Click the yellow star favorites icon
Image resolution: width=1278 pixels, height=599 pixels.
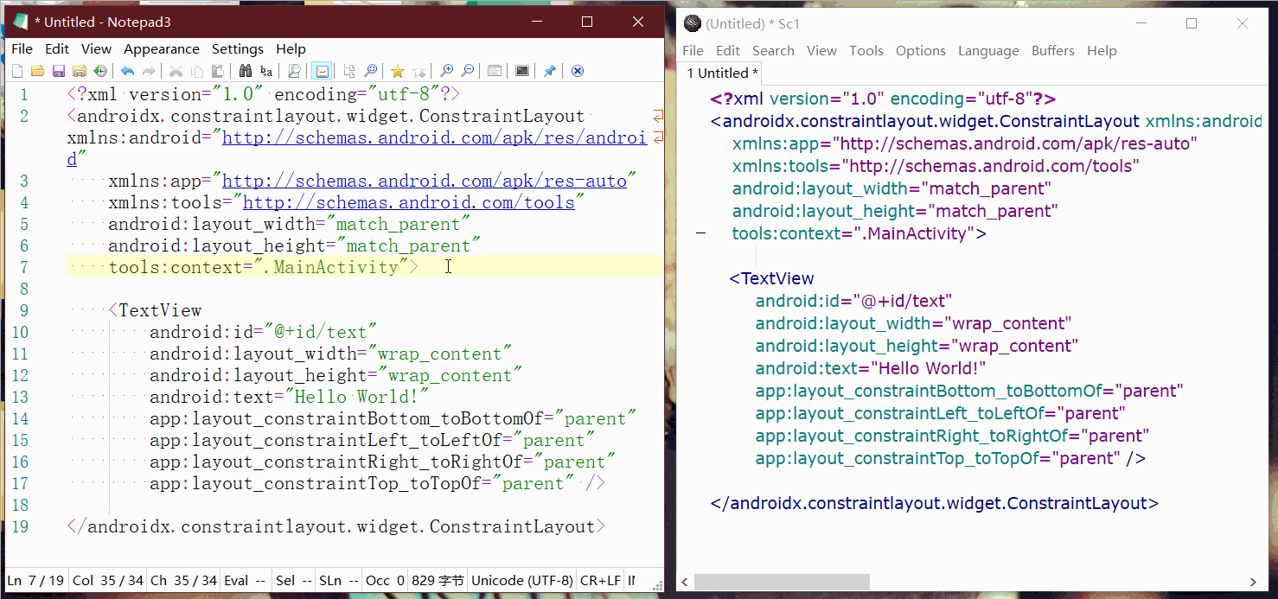coord(398,71)
